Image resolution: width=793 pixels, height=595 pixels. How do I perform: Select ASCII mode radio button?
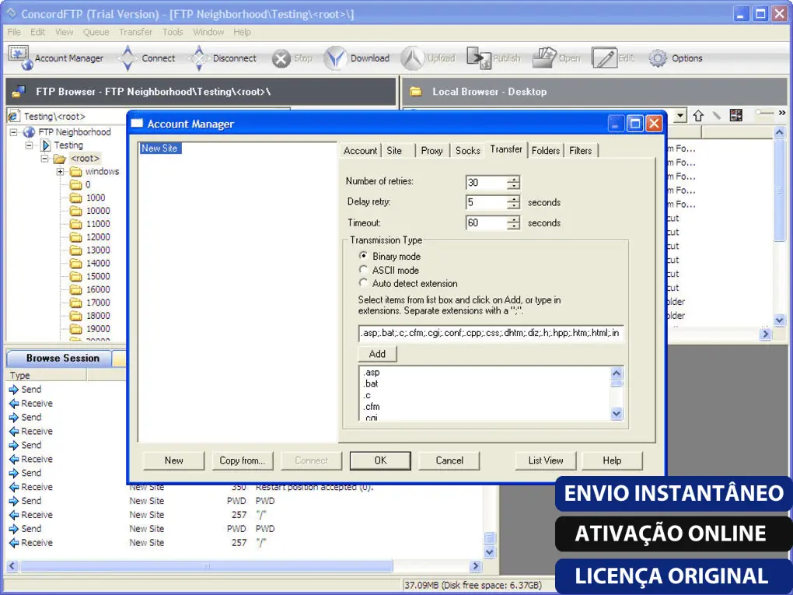(x=363, y=270)
